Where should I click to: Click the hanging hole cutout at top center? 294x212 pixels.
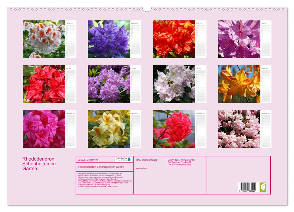point(147,9)
